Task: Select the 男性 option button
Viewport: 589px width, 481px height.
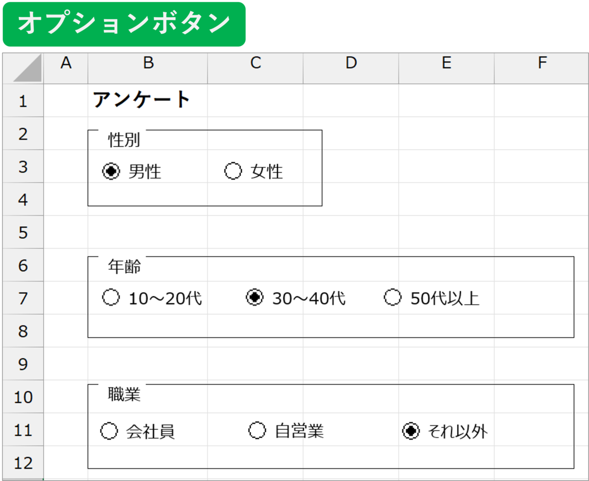Action: (111, 172)
